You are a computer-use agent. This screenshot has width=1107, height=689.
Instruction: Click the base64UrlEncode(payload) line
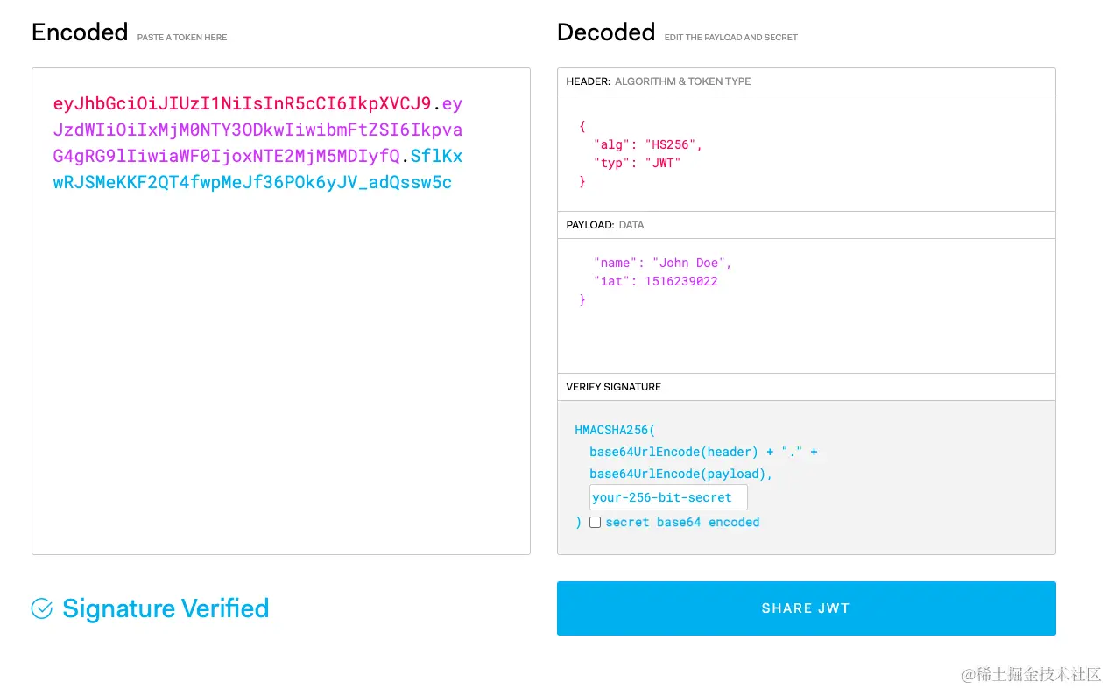coord(680,474)
